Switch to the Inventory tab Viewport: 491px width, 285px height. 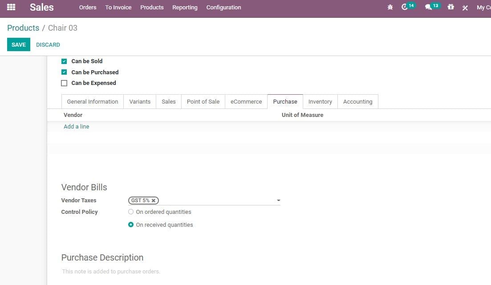(320, 101)
